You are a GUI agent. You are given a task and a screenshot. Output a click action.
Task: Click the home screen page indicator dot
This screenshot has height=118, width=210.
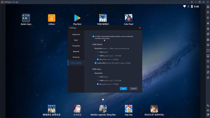pos(103,100)
